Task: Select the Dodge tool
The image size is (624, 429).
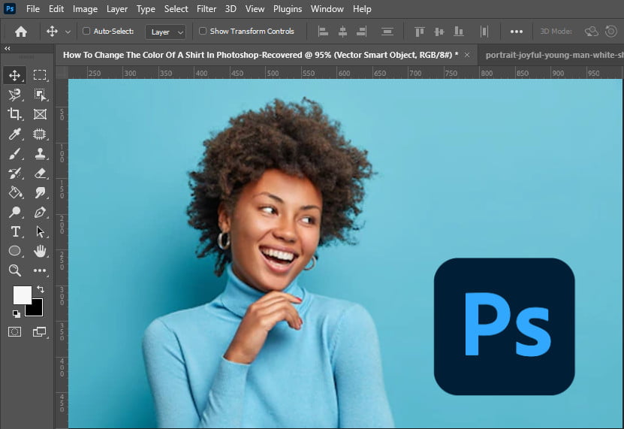Action: click(15, 212)
